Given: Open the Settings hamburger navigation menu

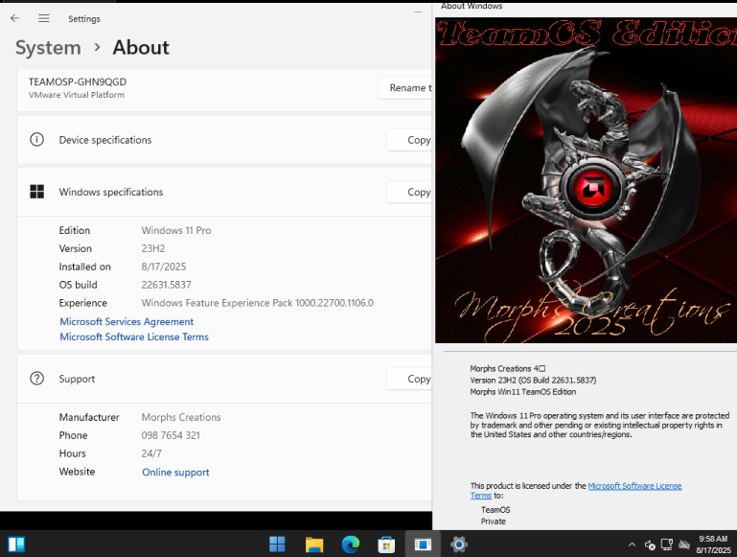Looking at the screenshot, I should [44, 18].
